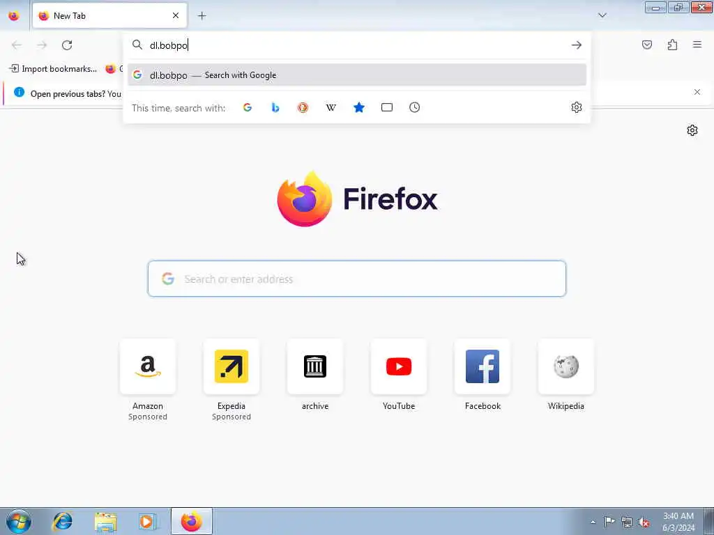The image size is (714, 535).
Task: Click the Firefox logo on new tab page
Action: point(358,199)
